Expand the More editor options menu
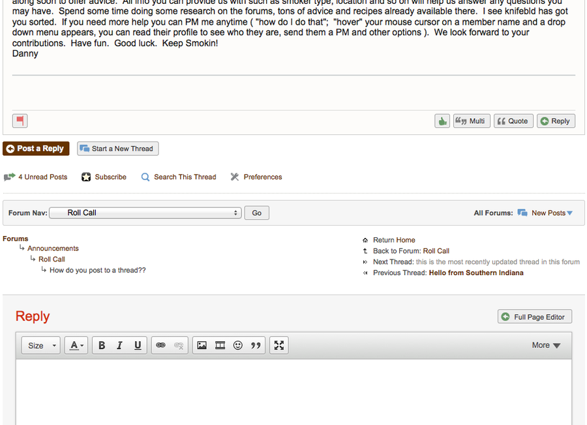The height and width of the screenshot is (425, 587). pyautogui.click(x=546, y=345)
